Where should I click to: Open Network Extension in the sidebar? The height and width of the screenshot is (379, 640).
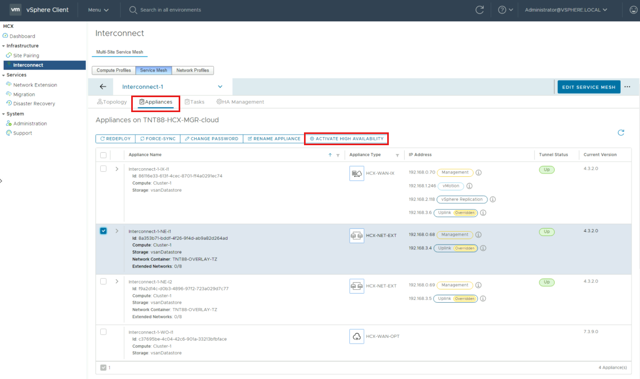(35, 85)
